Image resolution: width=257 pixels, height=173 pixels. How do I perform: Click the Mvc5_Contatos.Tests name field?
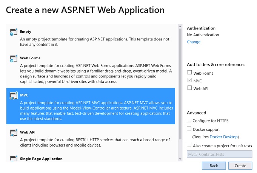pyautogui.click(x=220, y=154)
